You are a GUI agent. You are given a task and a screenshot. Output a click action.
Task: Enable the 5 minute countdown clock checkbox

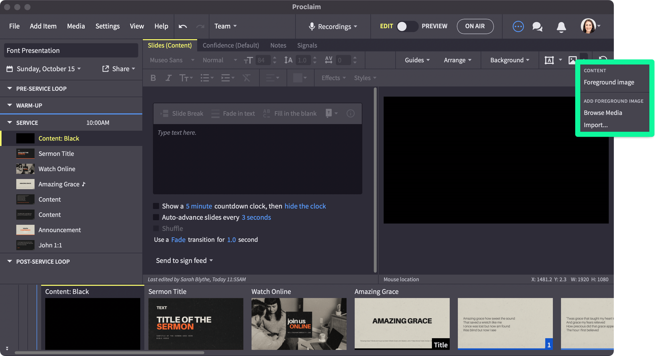pos(156,206)
